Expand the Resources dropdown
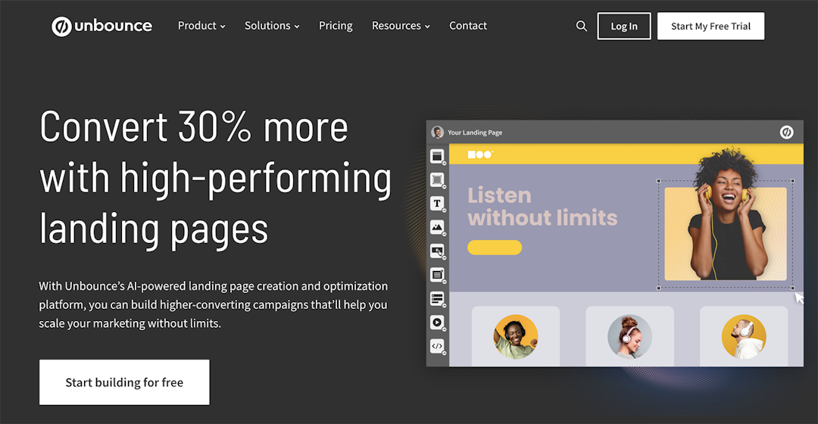Image resolution: width=818 pixels, height=424 pixels. pyautogui.click(x=401, y=26)
